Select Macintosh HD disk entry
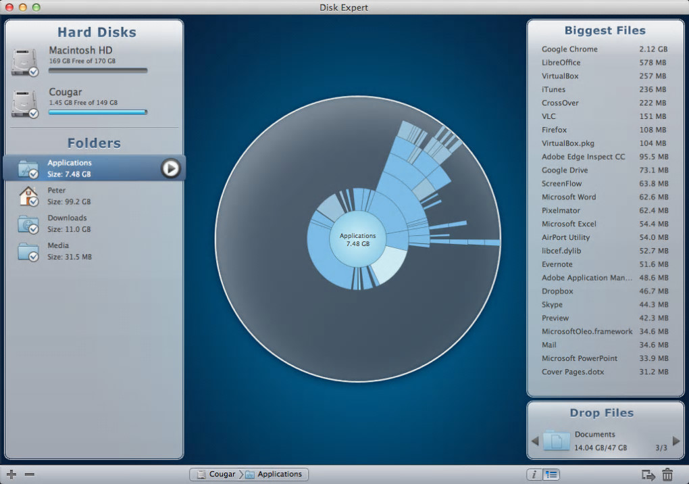 pyautogui.click(x=94, y=62)
